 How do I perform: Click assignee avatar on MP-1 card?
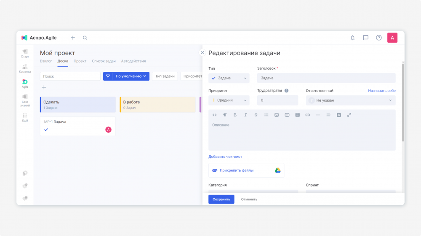click(x=108, y=130)
